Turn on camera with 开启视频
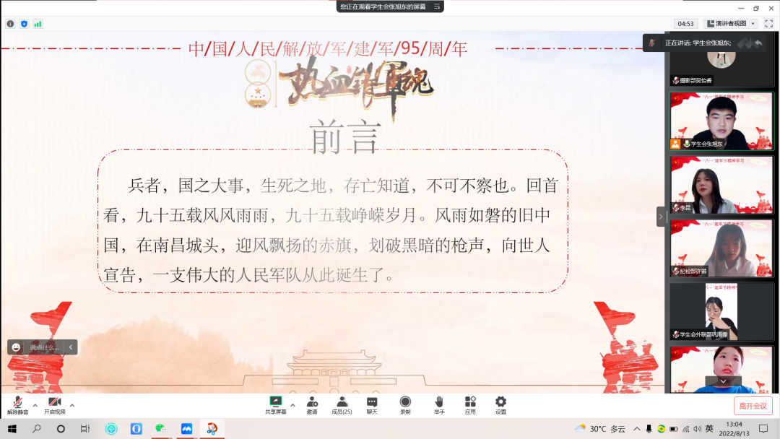The image size is (780, 439). 54,404
